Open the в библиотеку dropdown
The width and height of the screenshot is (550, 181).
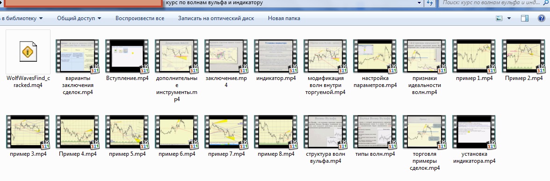pyautogui.click(x=22, y=18)
